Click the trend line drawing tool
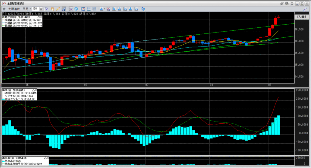This screenshot has width=311, height=168. point(64,9)
